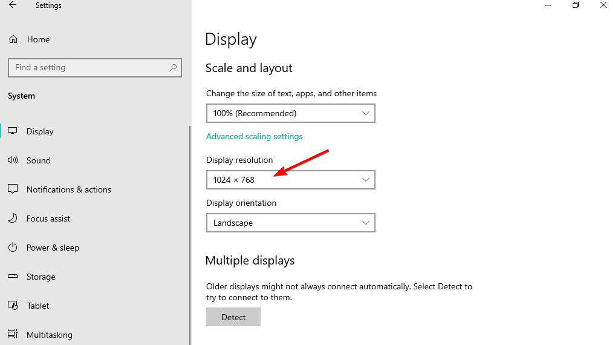The width and height of the screenshot is (615, 345).
Task: Open the Landscape orientation dropdown
Action: click(x=291, y=223)
